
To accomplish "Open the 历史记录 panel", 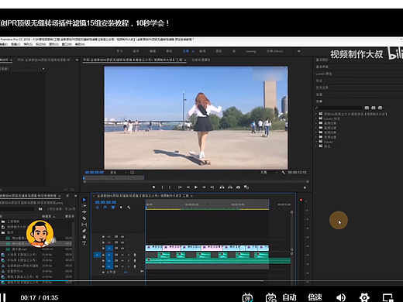I will click(x=322, y=88).
